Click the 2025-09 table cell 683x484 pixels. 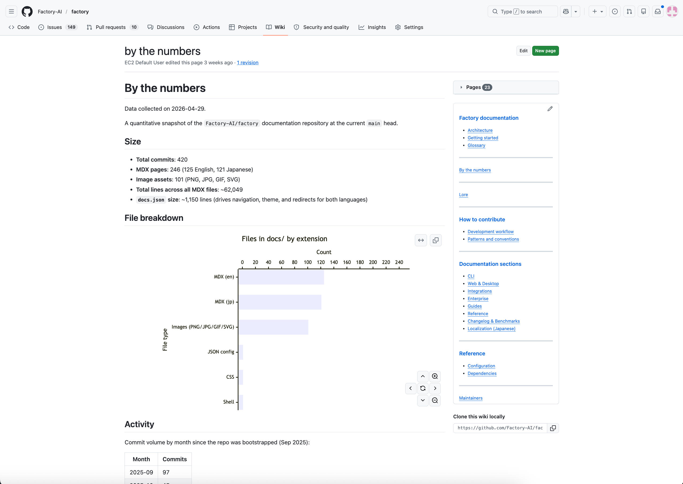[141, 472]
